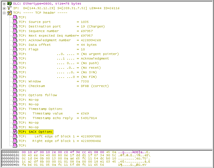
Task: Click the checkmarked icon beside SACK Option
Action: click(x=15, y=132)
